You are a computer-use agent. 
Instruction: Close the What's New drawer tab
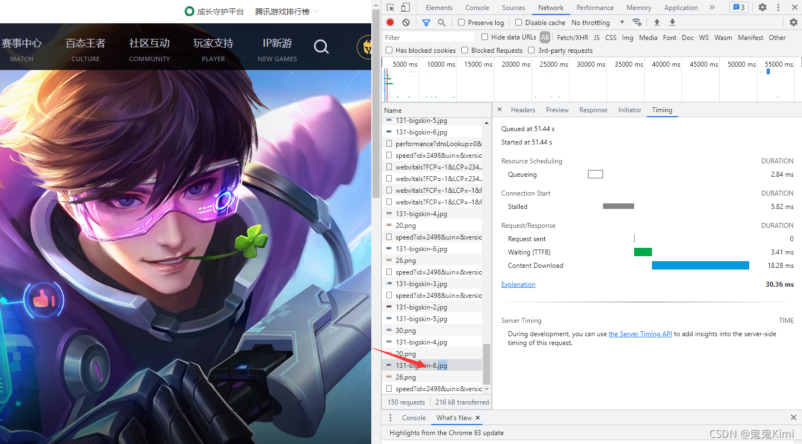pyautogui.click(x=477, y=418)
